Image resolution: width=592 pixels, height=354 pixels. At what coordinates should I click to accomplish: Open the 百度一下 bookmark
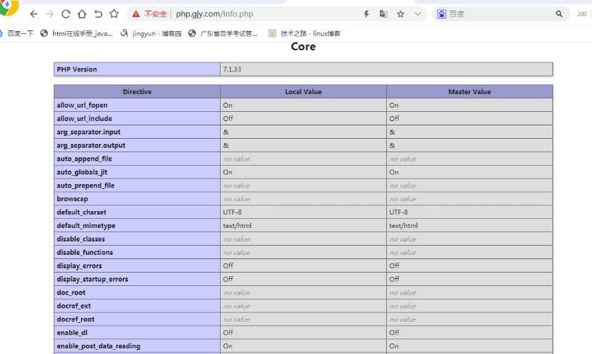point(16,33)
